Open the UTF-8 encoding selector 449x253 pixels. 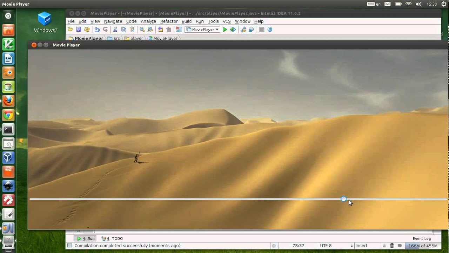(x=336, y=246)
